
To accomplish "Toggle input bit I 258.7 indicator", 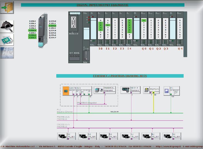I will [x=33, y=38].
